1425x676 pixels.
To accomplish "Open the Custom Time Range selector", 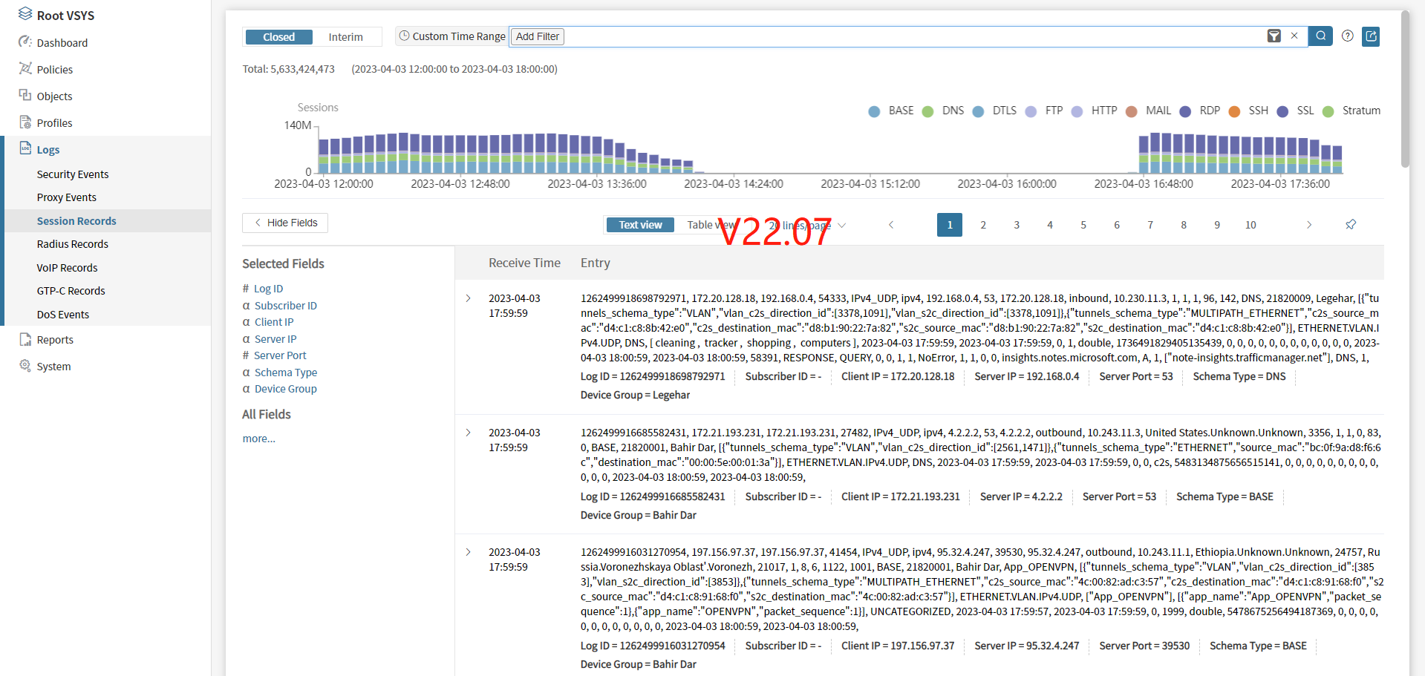I will pos(452,36).
